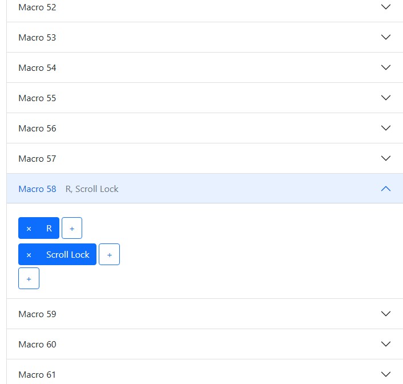
Task: Click the Macro 58 header title
Action: click(x=37, y=189)
